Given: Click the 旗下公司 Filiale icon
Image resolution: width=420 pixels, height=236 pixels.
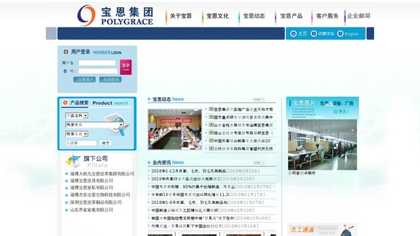Looking at the screenshot, I should pos(73,161).
